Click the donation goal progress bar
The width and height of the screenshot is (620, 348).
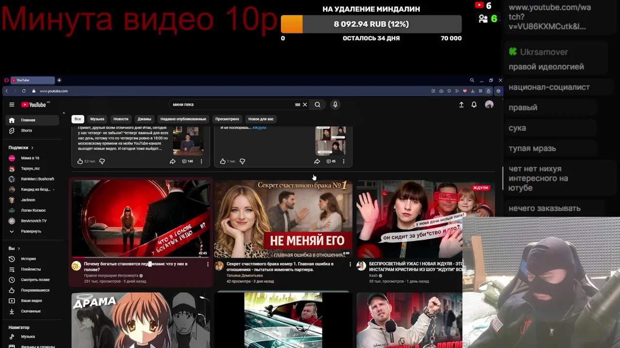coord(371,24)
